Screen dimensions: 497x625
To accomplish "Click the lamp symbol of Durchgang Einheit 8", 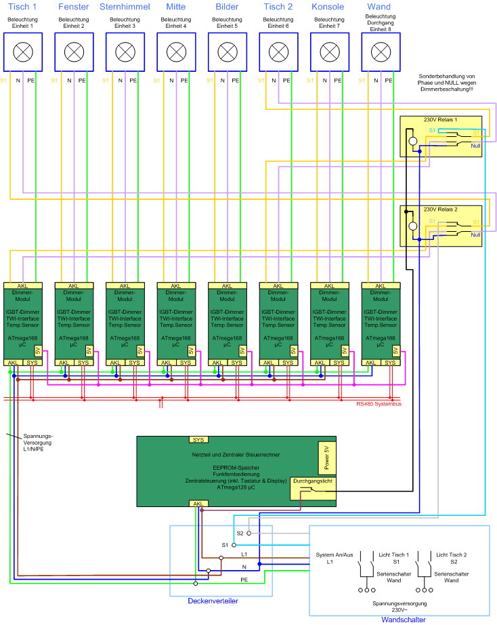I will click(381, 52).
